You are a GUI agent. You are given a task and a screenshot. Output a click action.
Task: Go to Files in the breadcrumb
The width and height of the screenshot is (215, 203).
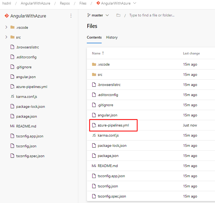pyautogui.click(x=83, y=3)
